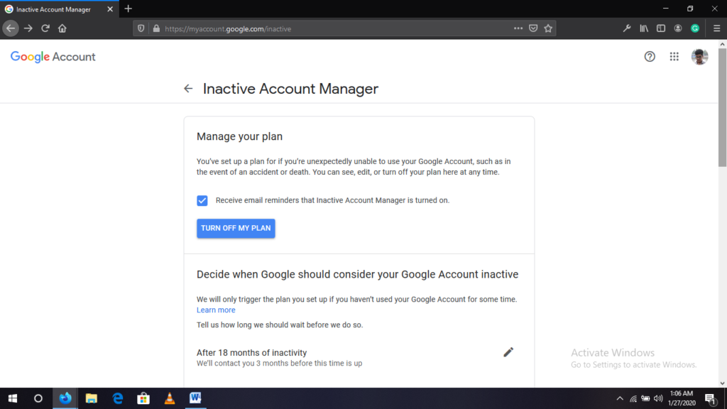The height and width of the screenshot is (409, 727).
Task: Uncheck Receive email reminders checkbox
Action: pyautogui.click(x=202, y=200)
